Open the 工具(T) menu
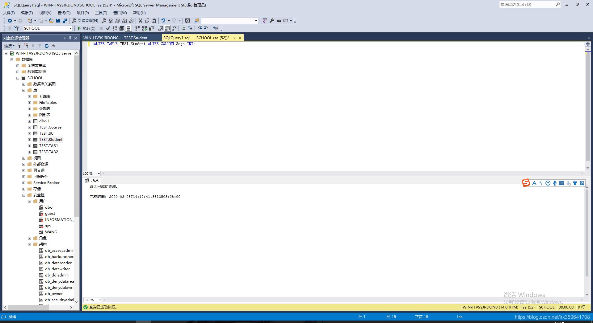The width and height of the screenshot is (593, 323). click(x=101, y=13)
